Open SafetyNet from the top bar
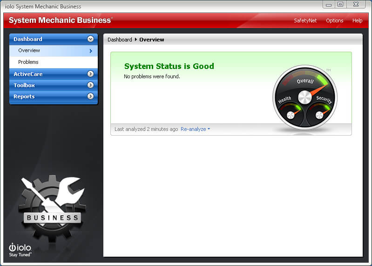 coord(305,20)
